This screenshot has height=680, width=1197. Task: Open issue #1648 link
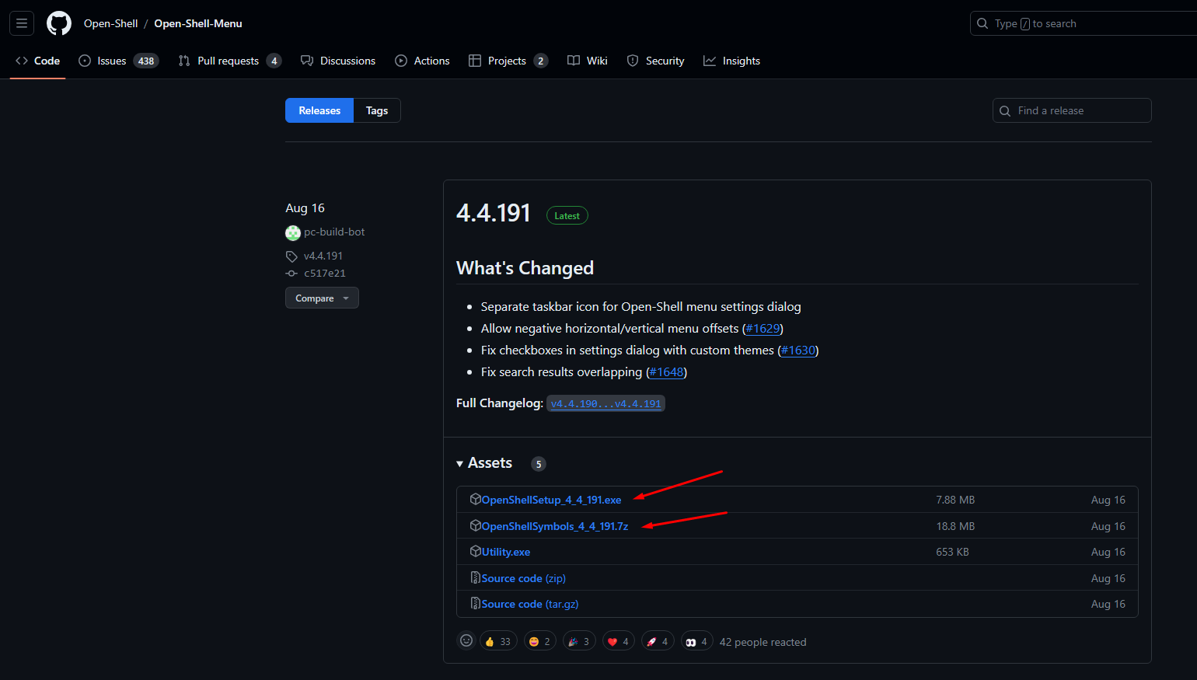(666, 372)
